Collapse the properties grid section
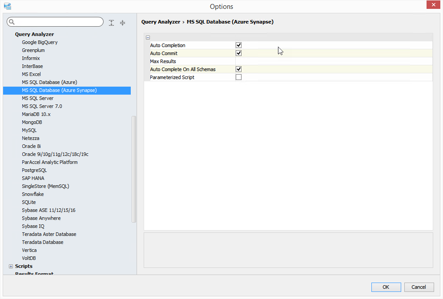The width and height of the screenshot is (443, 299). [148, 37]
